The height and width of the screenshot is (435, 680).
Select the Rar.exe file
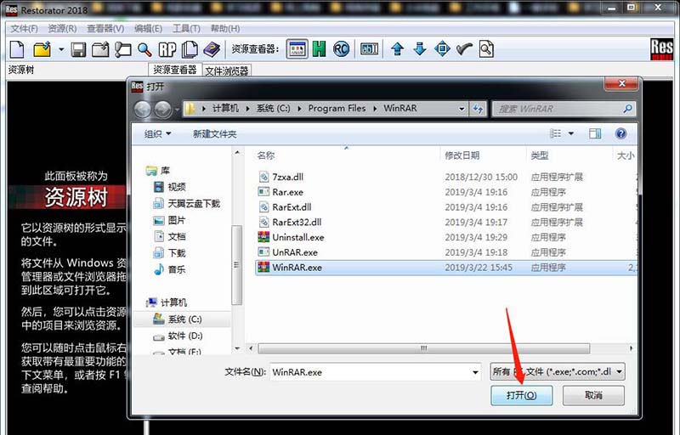pyautogui.click(x=280, y=192)
